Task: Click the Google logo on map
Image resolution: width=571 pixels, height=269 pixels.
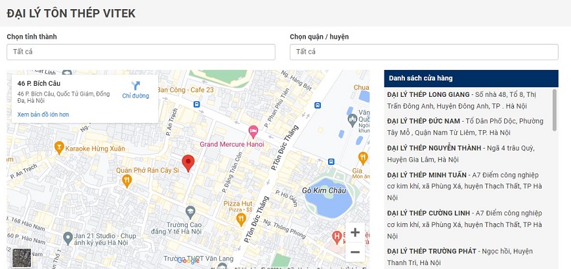Action: click(x=188, y=260)
